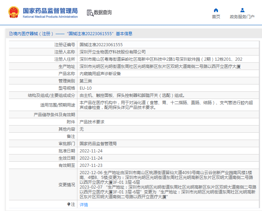
Task: Click the 生产地址 address value
Action: point(160,67)
